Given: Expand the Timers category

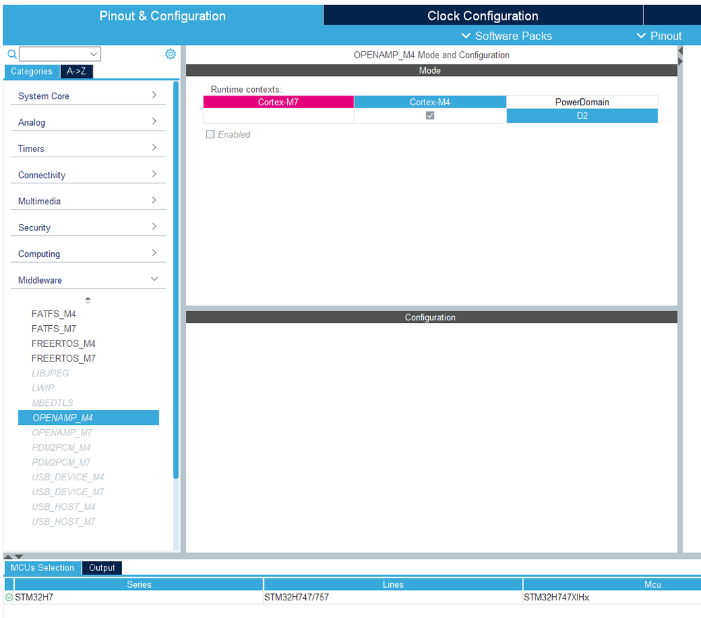Looking at the screenshot, I should pos(88,149).
